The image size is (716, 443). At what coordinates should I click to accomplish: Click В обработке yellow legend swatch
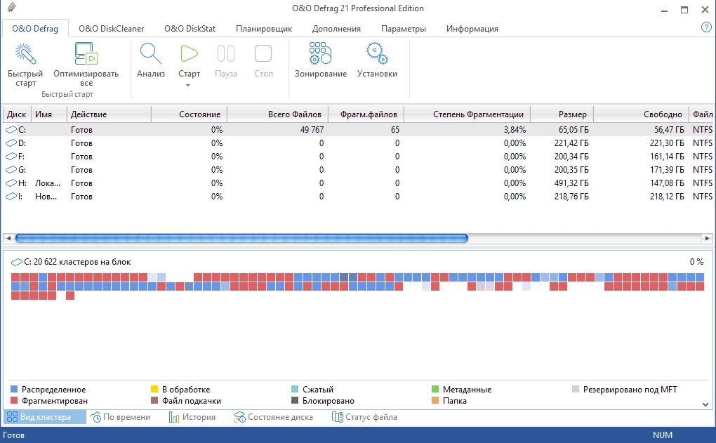(154, 389)
